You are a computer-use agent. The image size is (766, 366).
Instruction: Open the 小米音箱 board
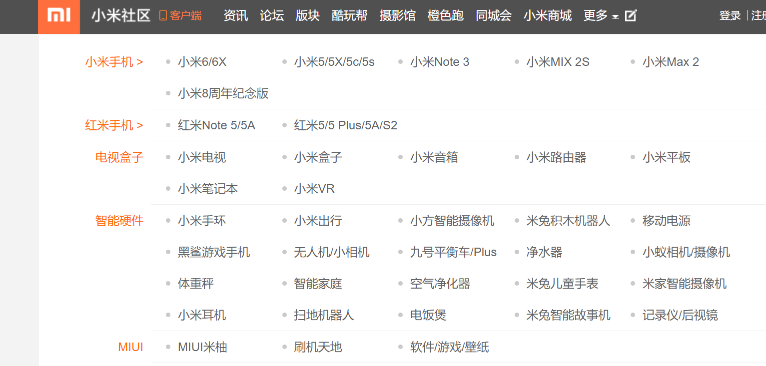[x=434, y=157]
